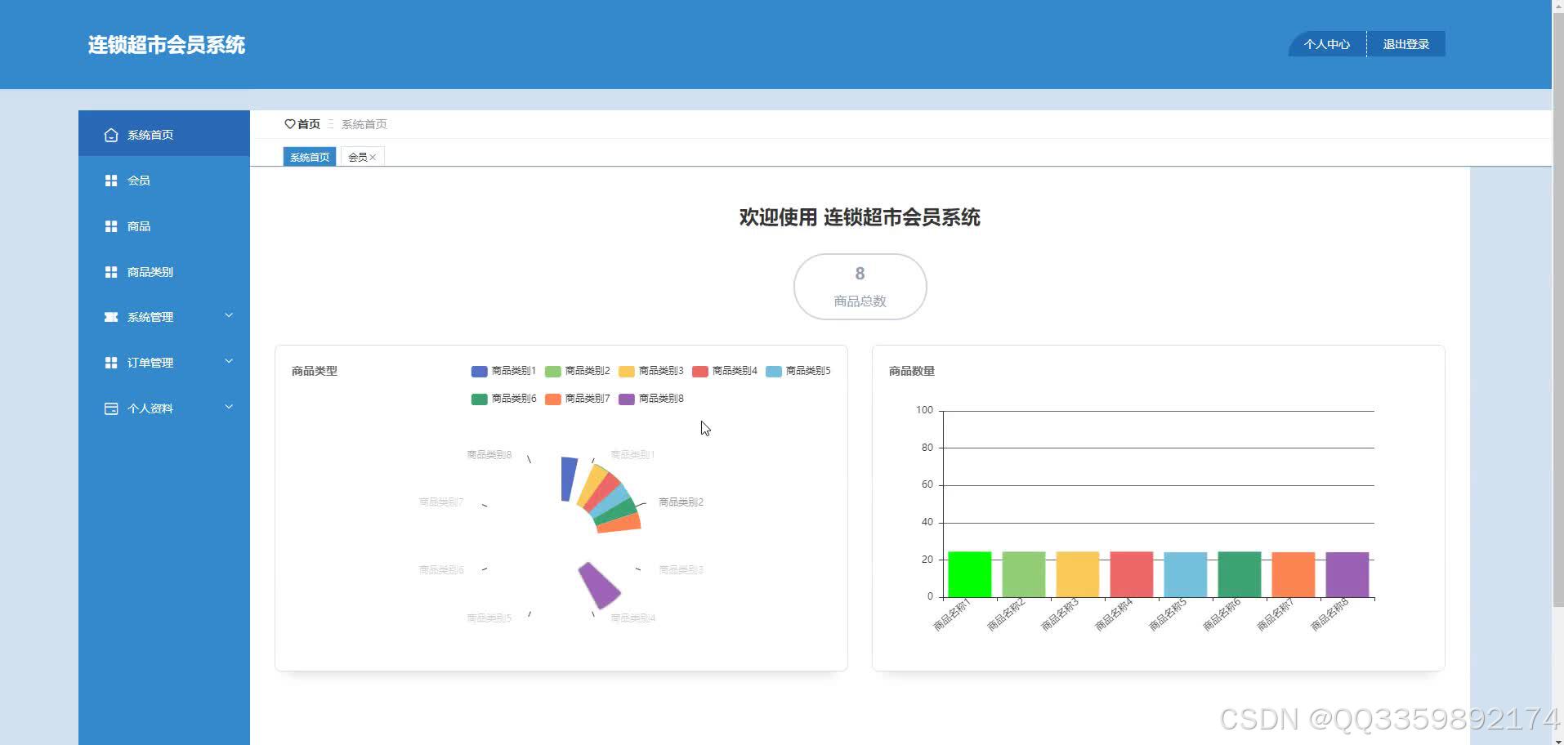Toggle legend item 商品类别1
Screen dimensions: 1564x745
click(x=503, y=371)
